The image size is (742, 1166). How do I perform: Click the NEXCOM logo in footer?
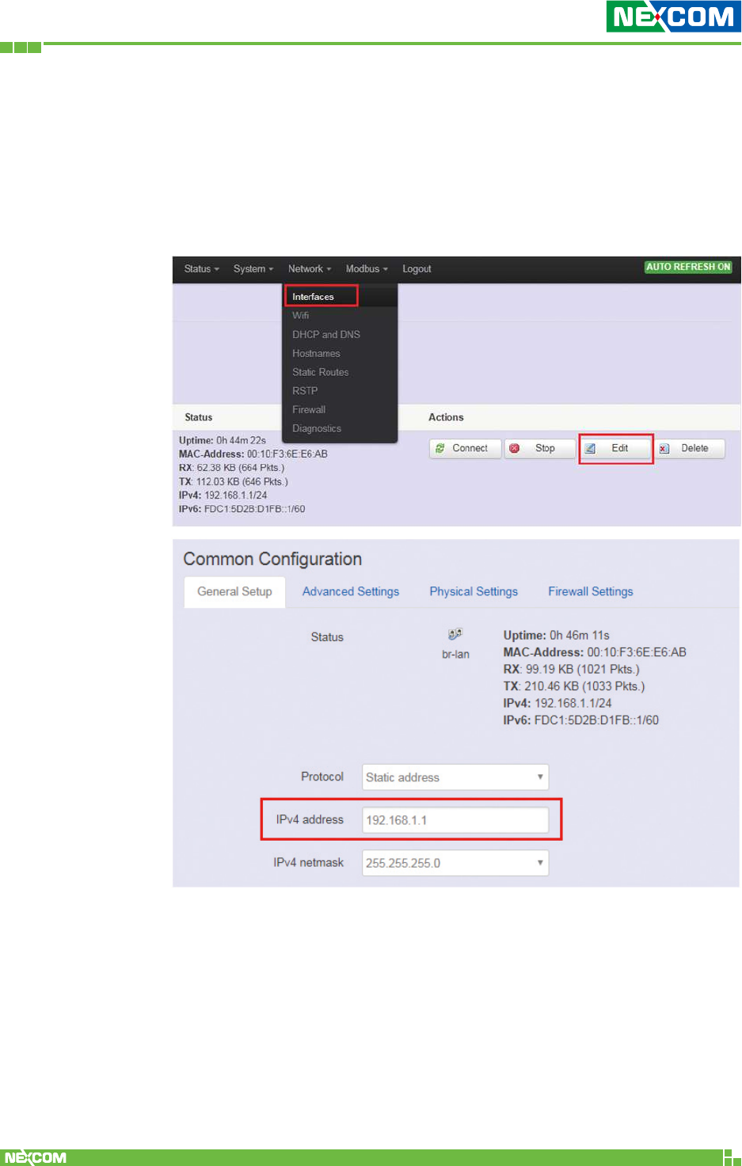(x=36, y=1157)
